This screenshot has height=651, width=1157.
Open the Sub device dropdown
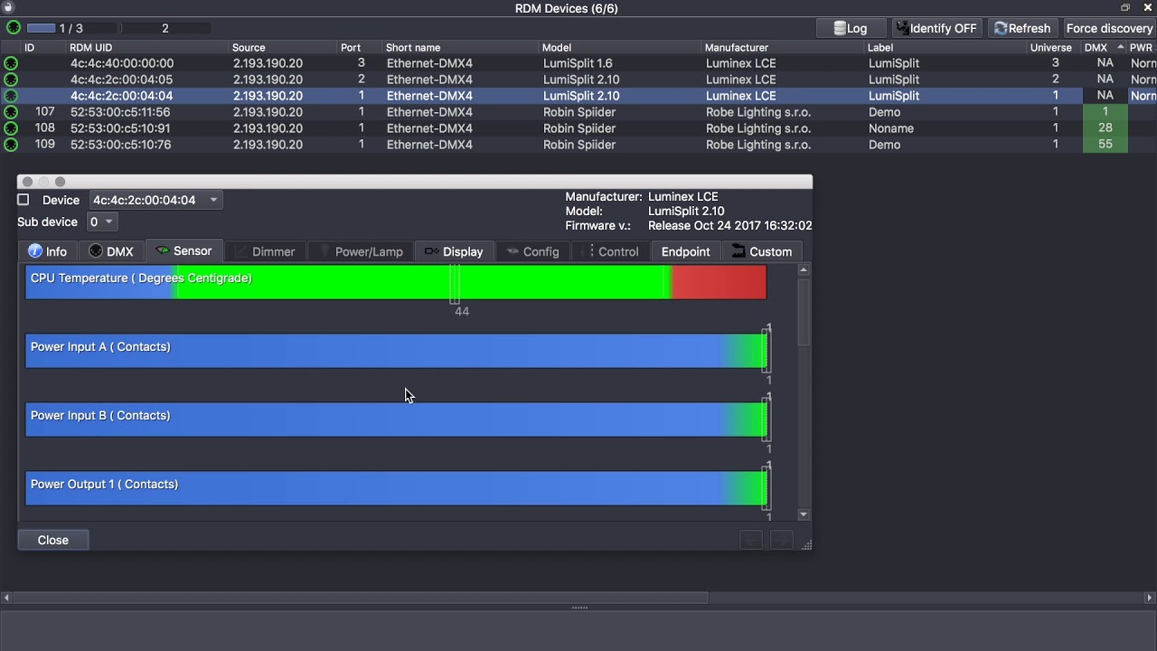(101, 222)
